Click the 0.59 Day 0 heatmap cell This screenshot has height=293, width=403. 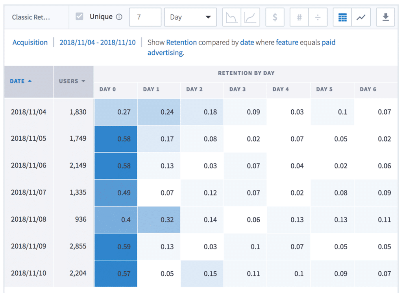tap(116, 247)
